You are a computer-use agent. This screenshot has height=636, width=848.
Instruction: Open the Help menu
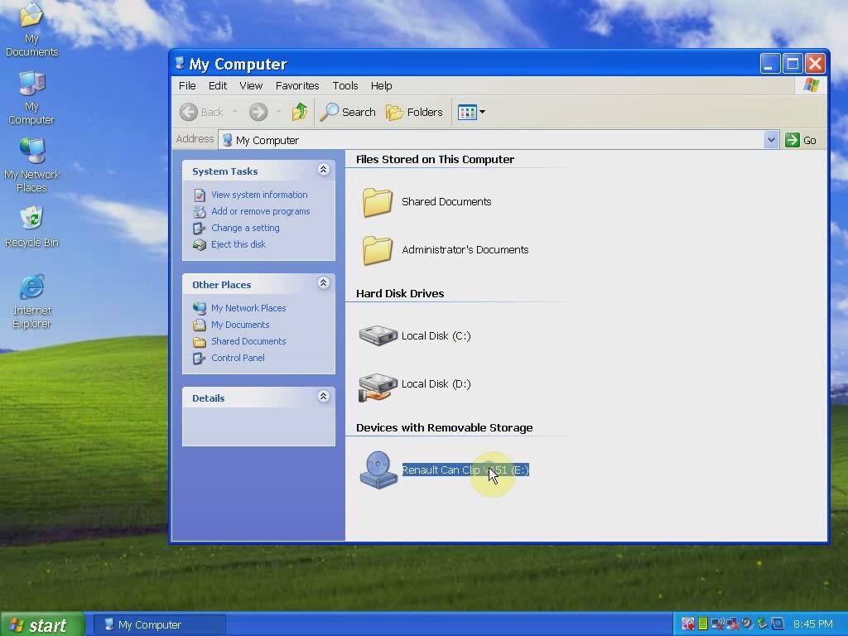pyautogui.click(x=381, y=85)
